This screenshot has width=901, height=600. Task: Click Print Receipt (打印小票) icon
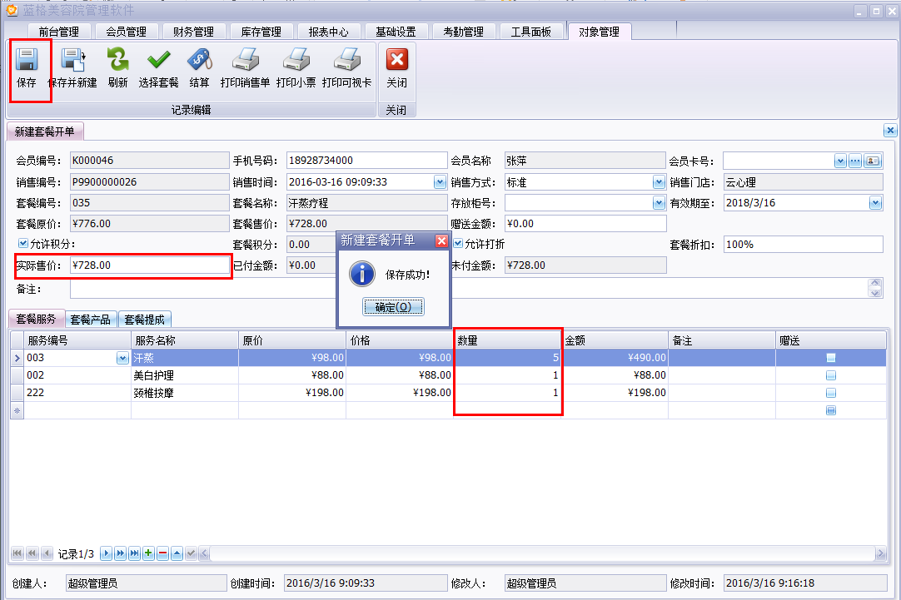coord(296,62)
